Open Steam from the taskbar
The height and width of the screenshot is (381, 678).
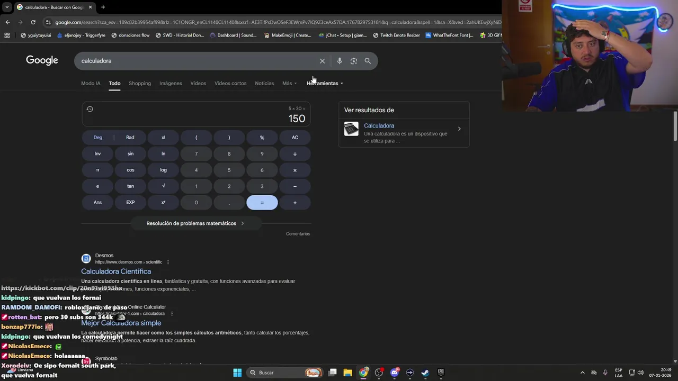click(x=425, y=373)
